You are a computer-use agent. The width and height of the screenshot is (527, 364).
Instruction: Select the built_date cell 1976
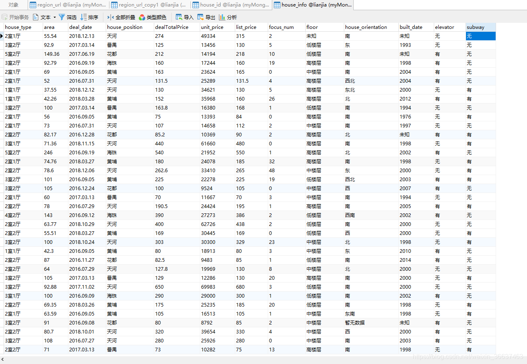416,117
